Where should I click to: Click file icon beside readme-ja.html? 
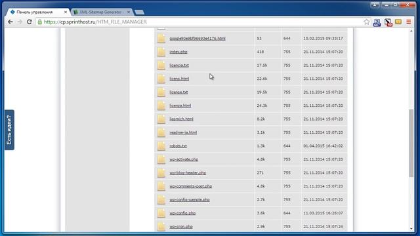coord(161,132)
